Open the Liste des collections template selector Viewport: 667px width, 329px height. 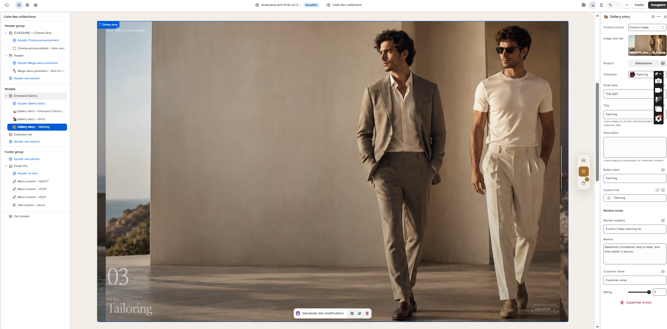(344, 5)
